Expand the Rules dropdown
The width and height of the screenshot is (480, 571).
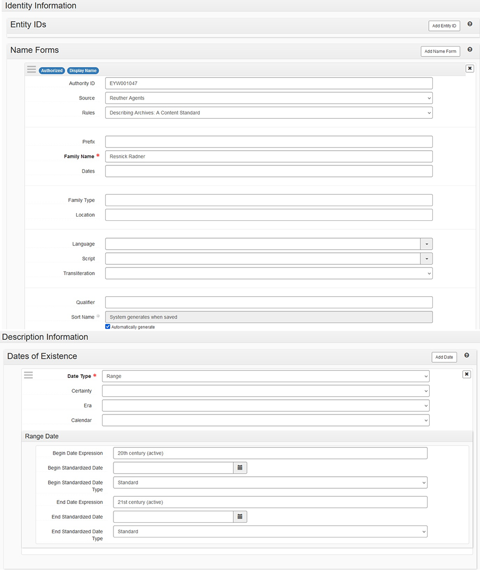point(268,113)
